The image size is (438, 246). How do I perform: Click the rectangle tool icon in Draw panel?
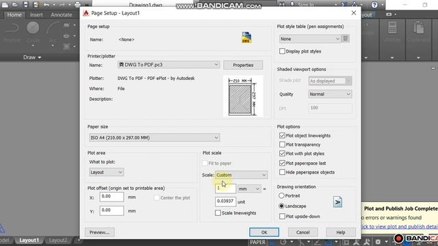pyautogui.click(x=66, y=25)
